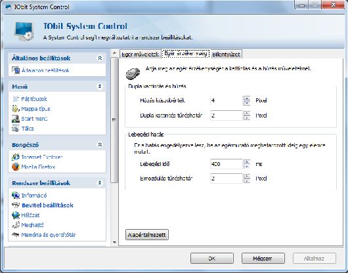Open the Hálózat link

click(x=30, y=215)
